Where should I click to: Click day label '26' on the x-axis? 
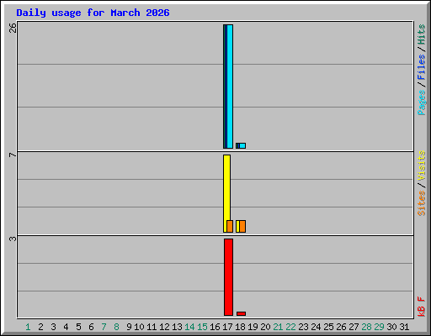coord(341,327)
